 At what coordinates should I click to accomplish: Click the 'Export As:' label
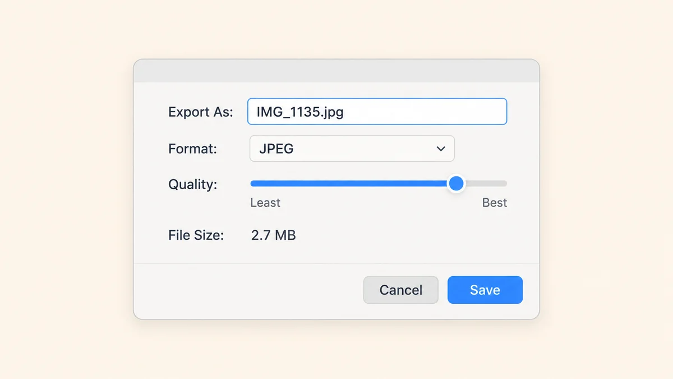click(200, 112)
